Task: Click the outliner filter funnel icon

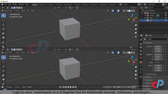Action: point(167,8)
